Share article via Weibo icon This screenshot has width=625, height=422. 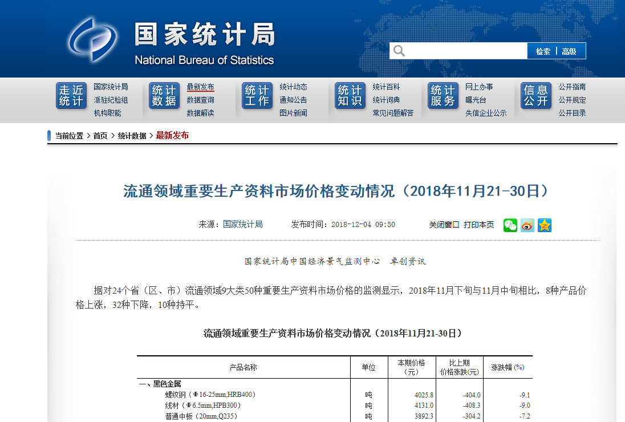click(x=527, y=225)
